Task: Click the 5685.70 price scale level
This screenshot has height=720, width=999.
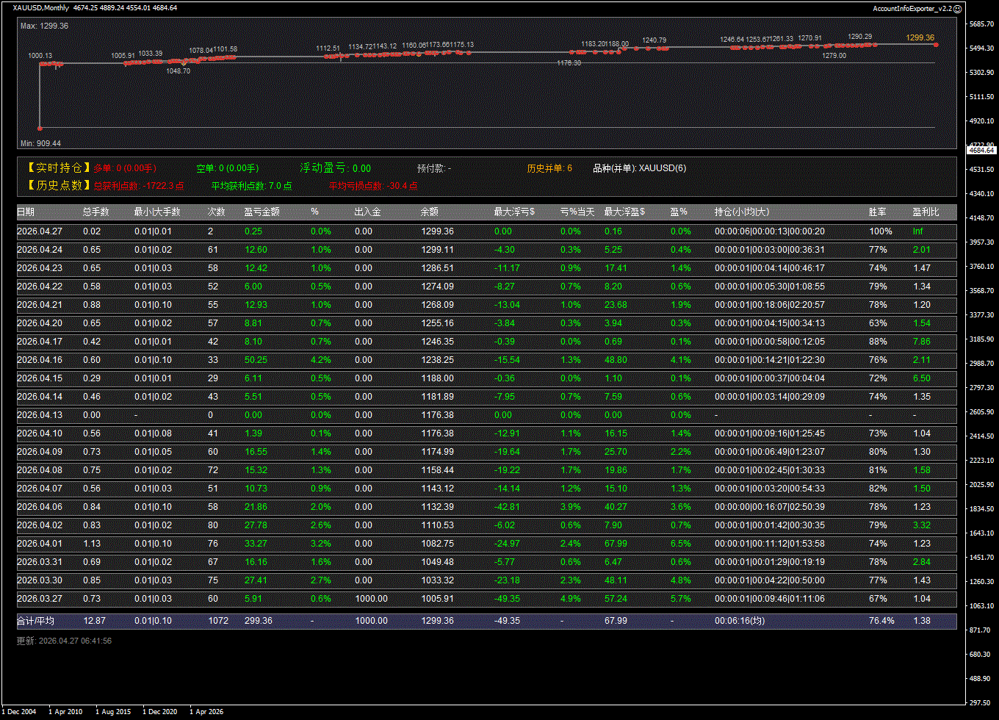Action: pyautogui.click(x=981, y=24)
